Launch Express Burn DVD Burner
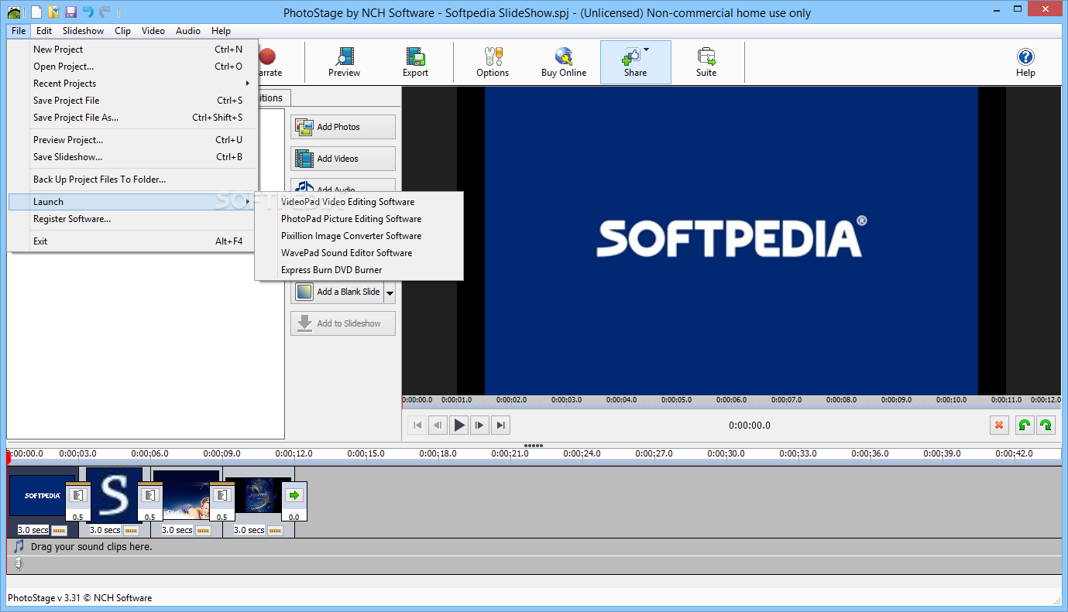 359,270
